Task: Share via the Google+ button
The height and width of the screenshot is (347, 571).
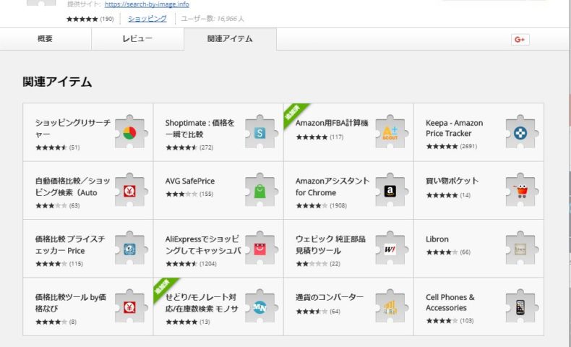Action: pos(520,39)
